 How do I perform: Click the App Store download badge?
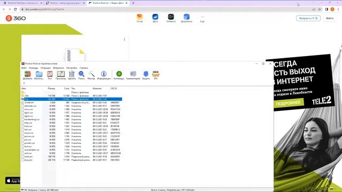click(13, 180)
